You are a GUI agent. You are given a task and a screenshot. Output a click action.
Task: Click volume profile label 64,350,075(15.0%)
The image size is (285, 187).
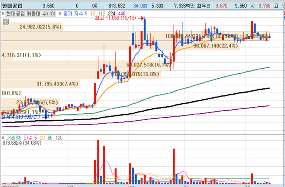[x=137, y=74]
